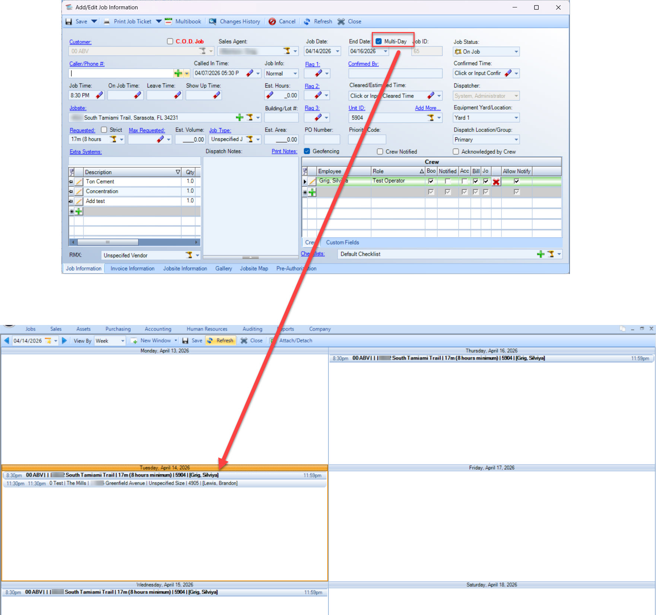Click the PO Number input field
This screenshot has width=656, height=615.
[x=322, y=140]
